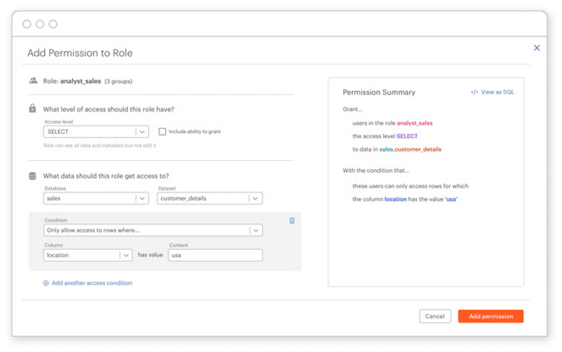
Task: Click the middle window control circle
Action: click(40, 24)
